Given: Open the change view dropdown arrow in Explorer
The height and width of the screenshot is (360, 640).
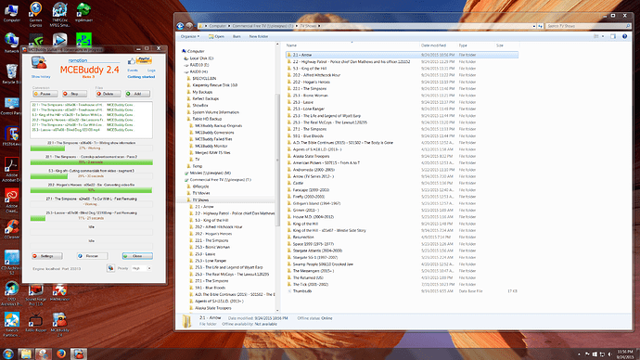Looking at the screenshot, I should click(603, 36).
